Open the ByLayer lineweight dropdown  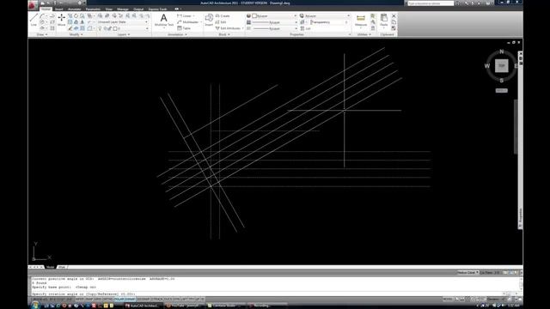tap(274, 22)
